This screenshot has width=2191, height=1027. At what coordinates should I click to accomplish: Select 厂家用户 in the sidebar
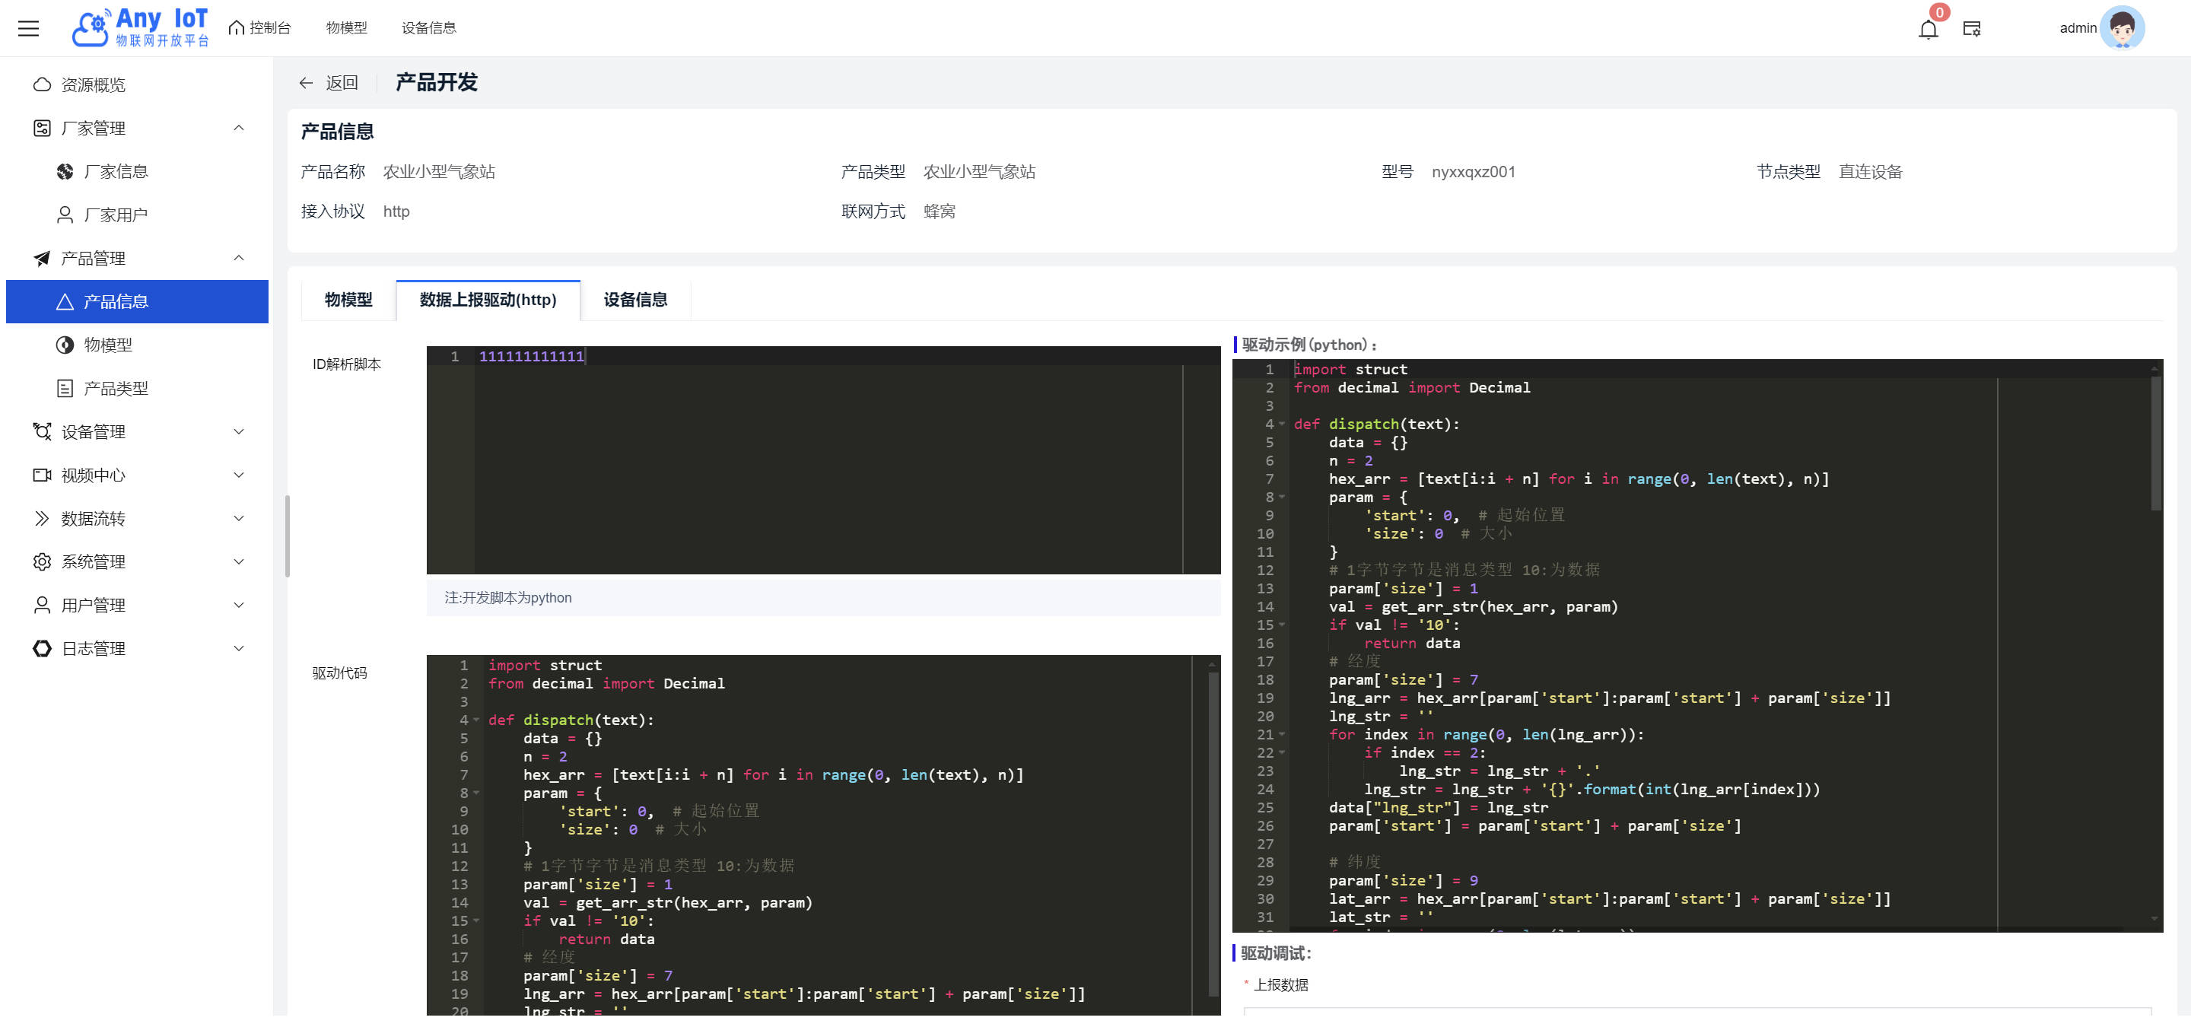tap(116, 215)
